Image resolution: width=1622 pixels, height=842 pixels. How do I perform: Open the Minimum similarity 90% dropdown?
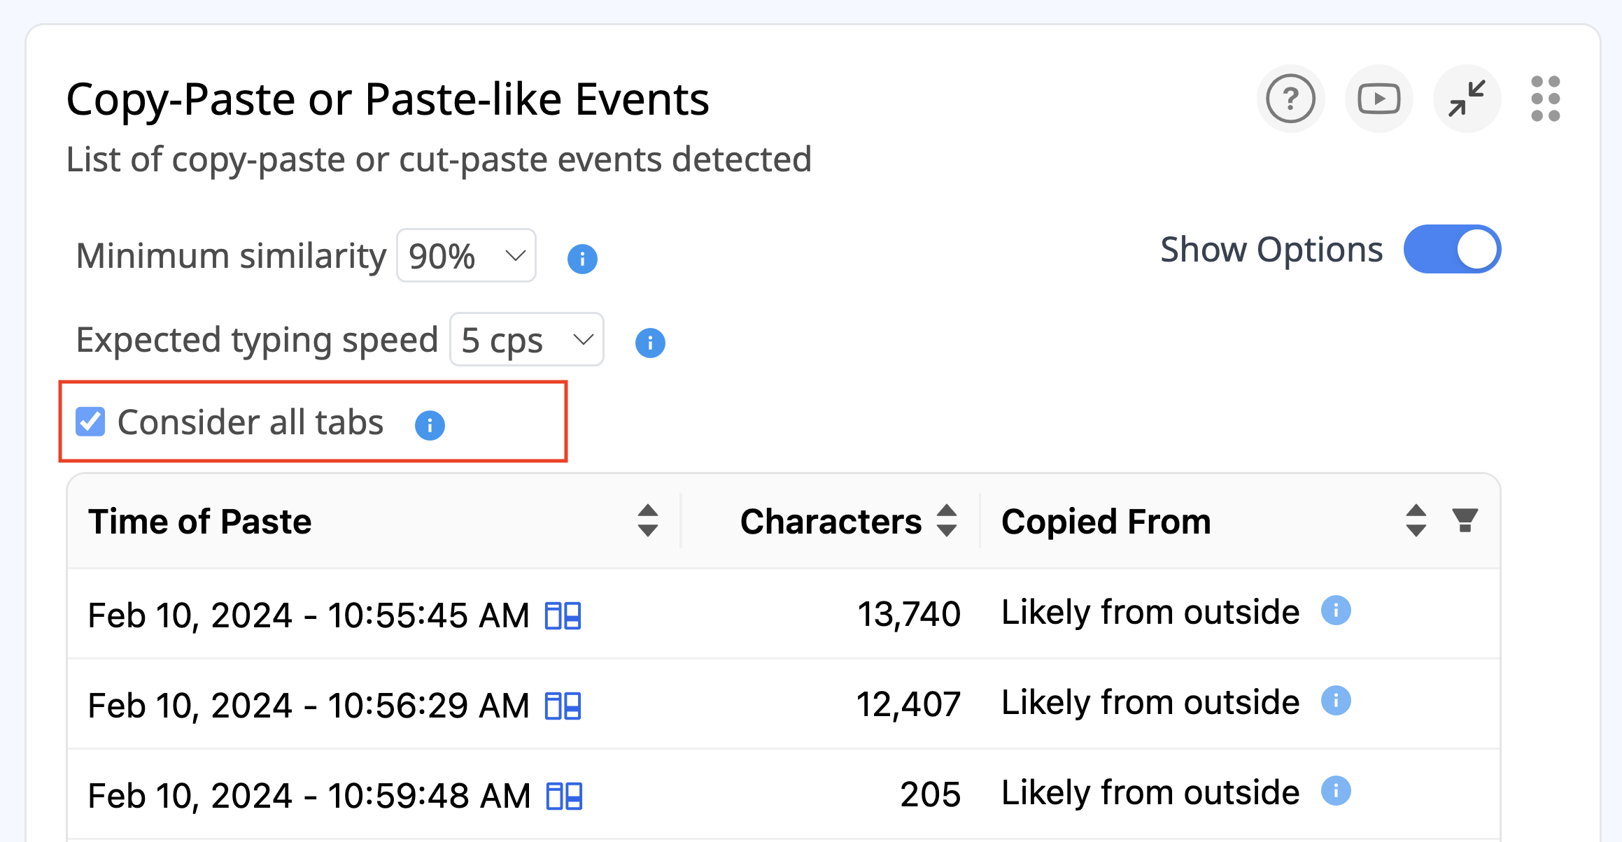click(466, 256)
